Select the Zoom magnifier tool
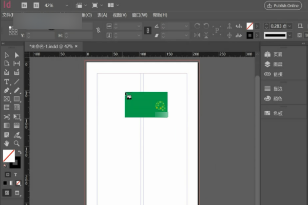This screenshot has width=308, height=205. [x=16, y=143]
